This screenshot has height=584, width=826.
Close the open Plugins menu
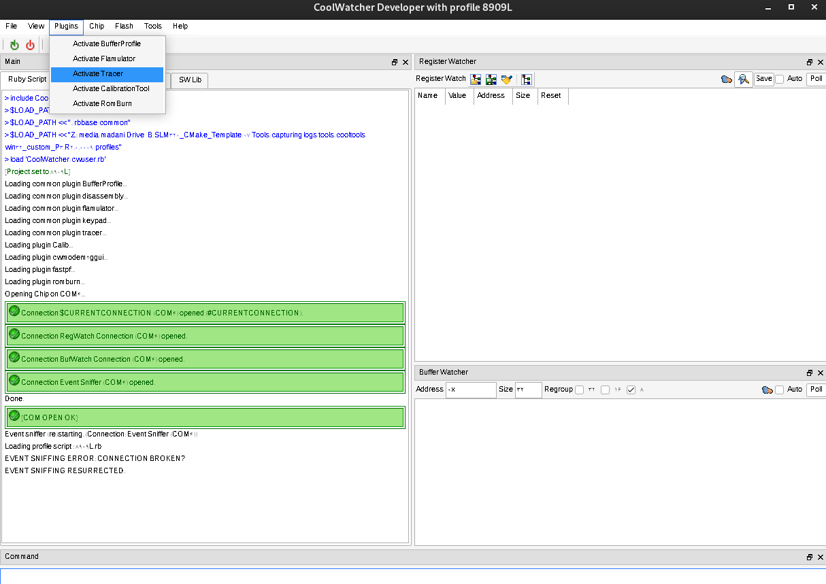tap(67, 27)
